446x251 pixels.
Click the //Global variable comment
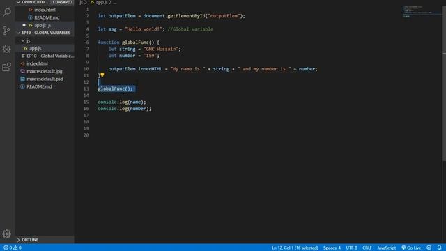190,29
